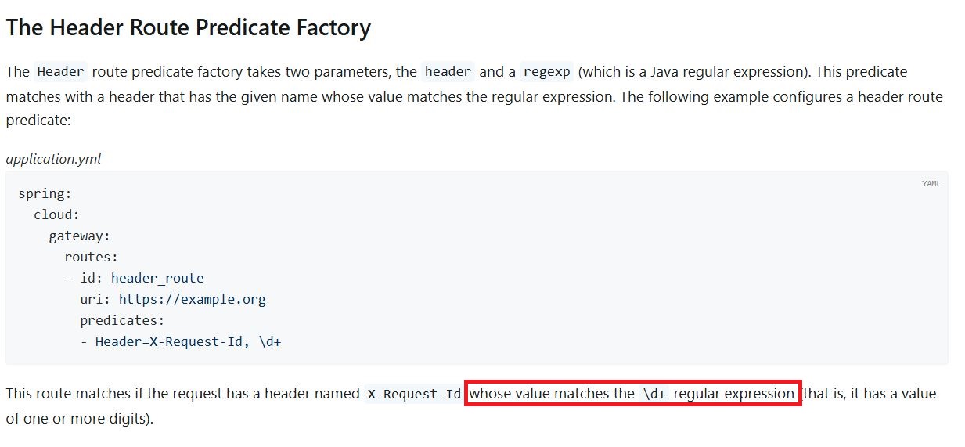Click the "routes:" line in the code block

tap(91, 257)
